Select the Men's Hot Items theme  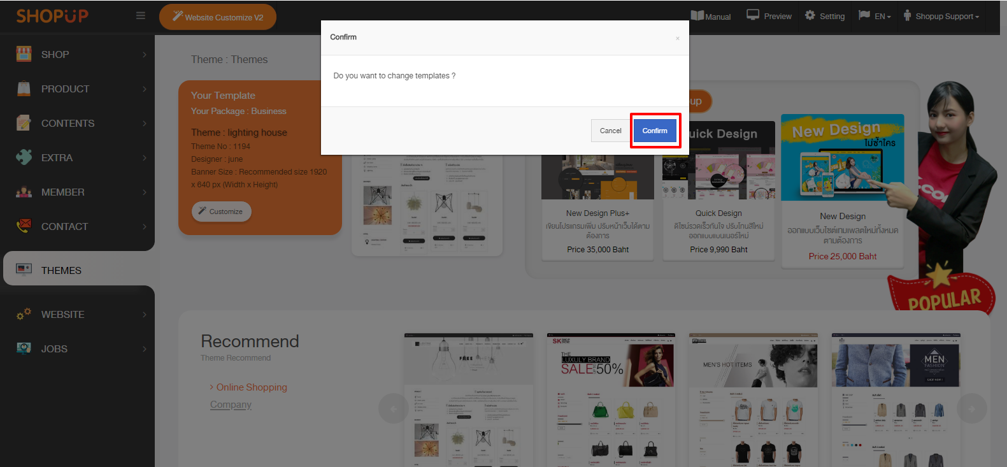coord(753,399)
